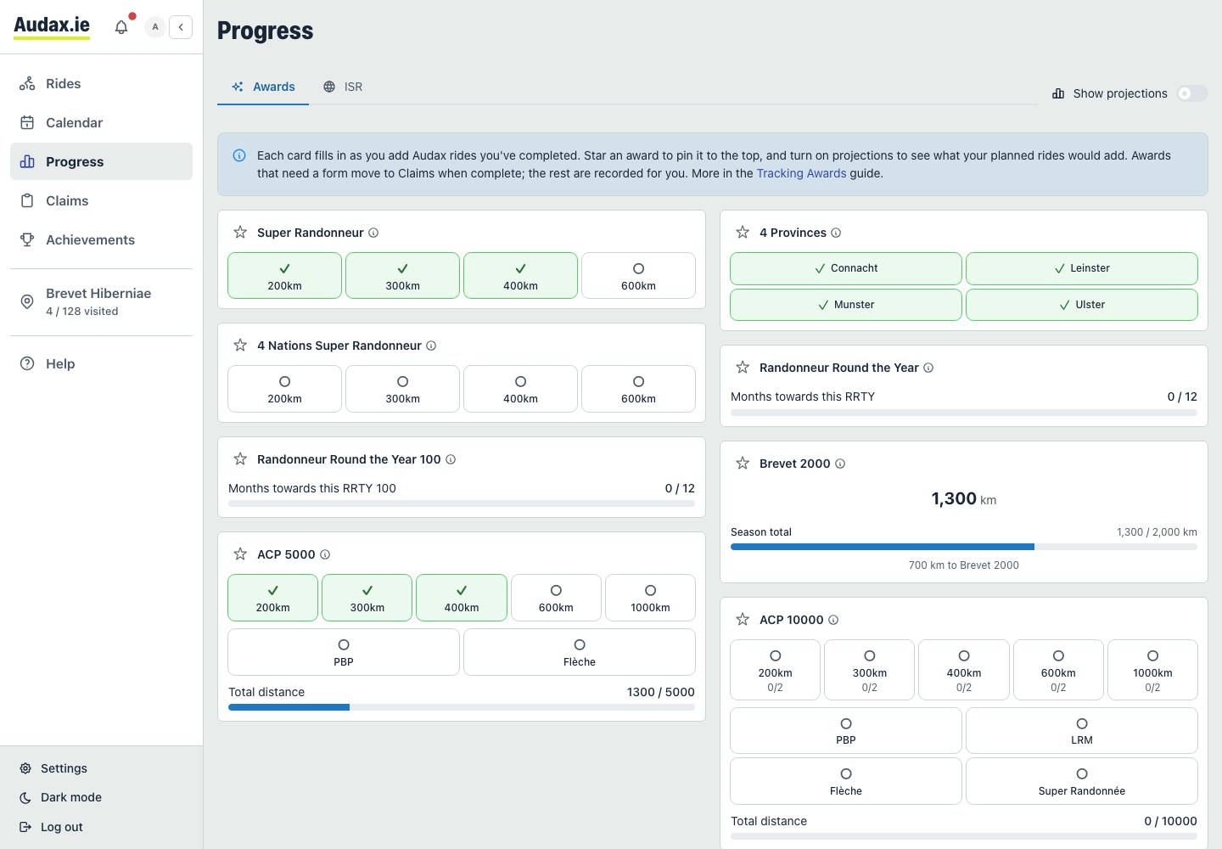Viewport: 1222px width, 849px height.
Task: Go to Rides in the sidebar
Action: coord(101,83)
